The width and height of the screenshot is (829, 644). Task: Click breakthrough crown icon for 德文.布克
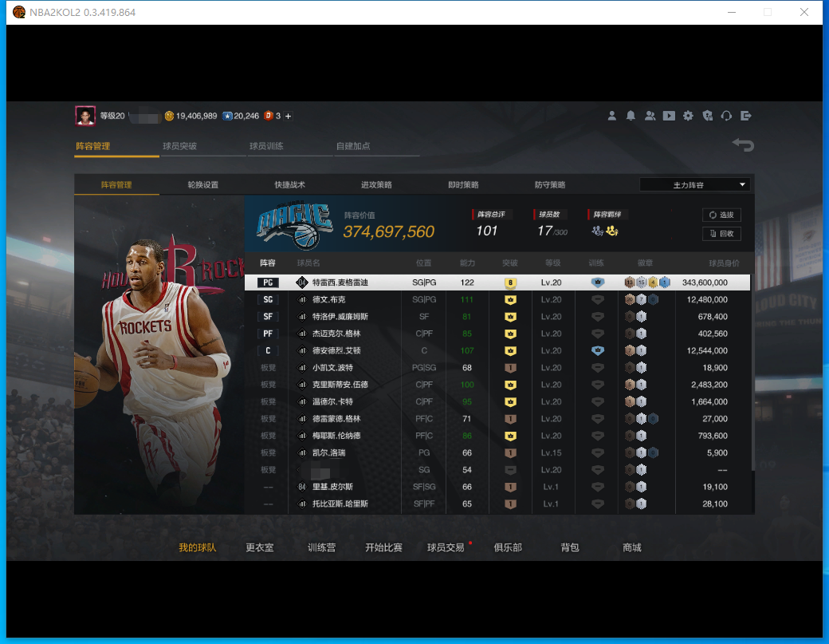(x=510, y=299)
